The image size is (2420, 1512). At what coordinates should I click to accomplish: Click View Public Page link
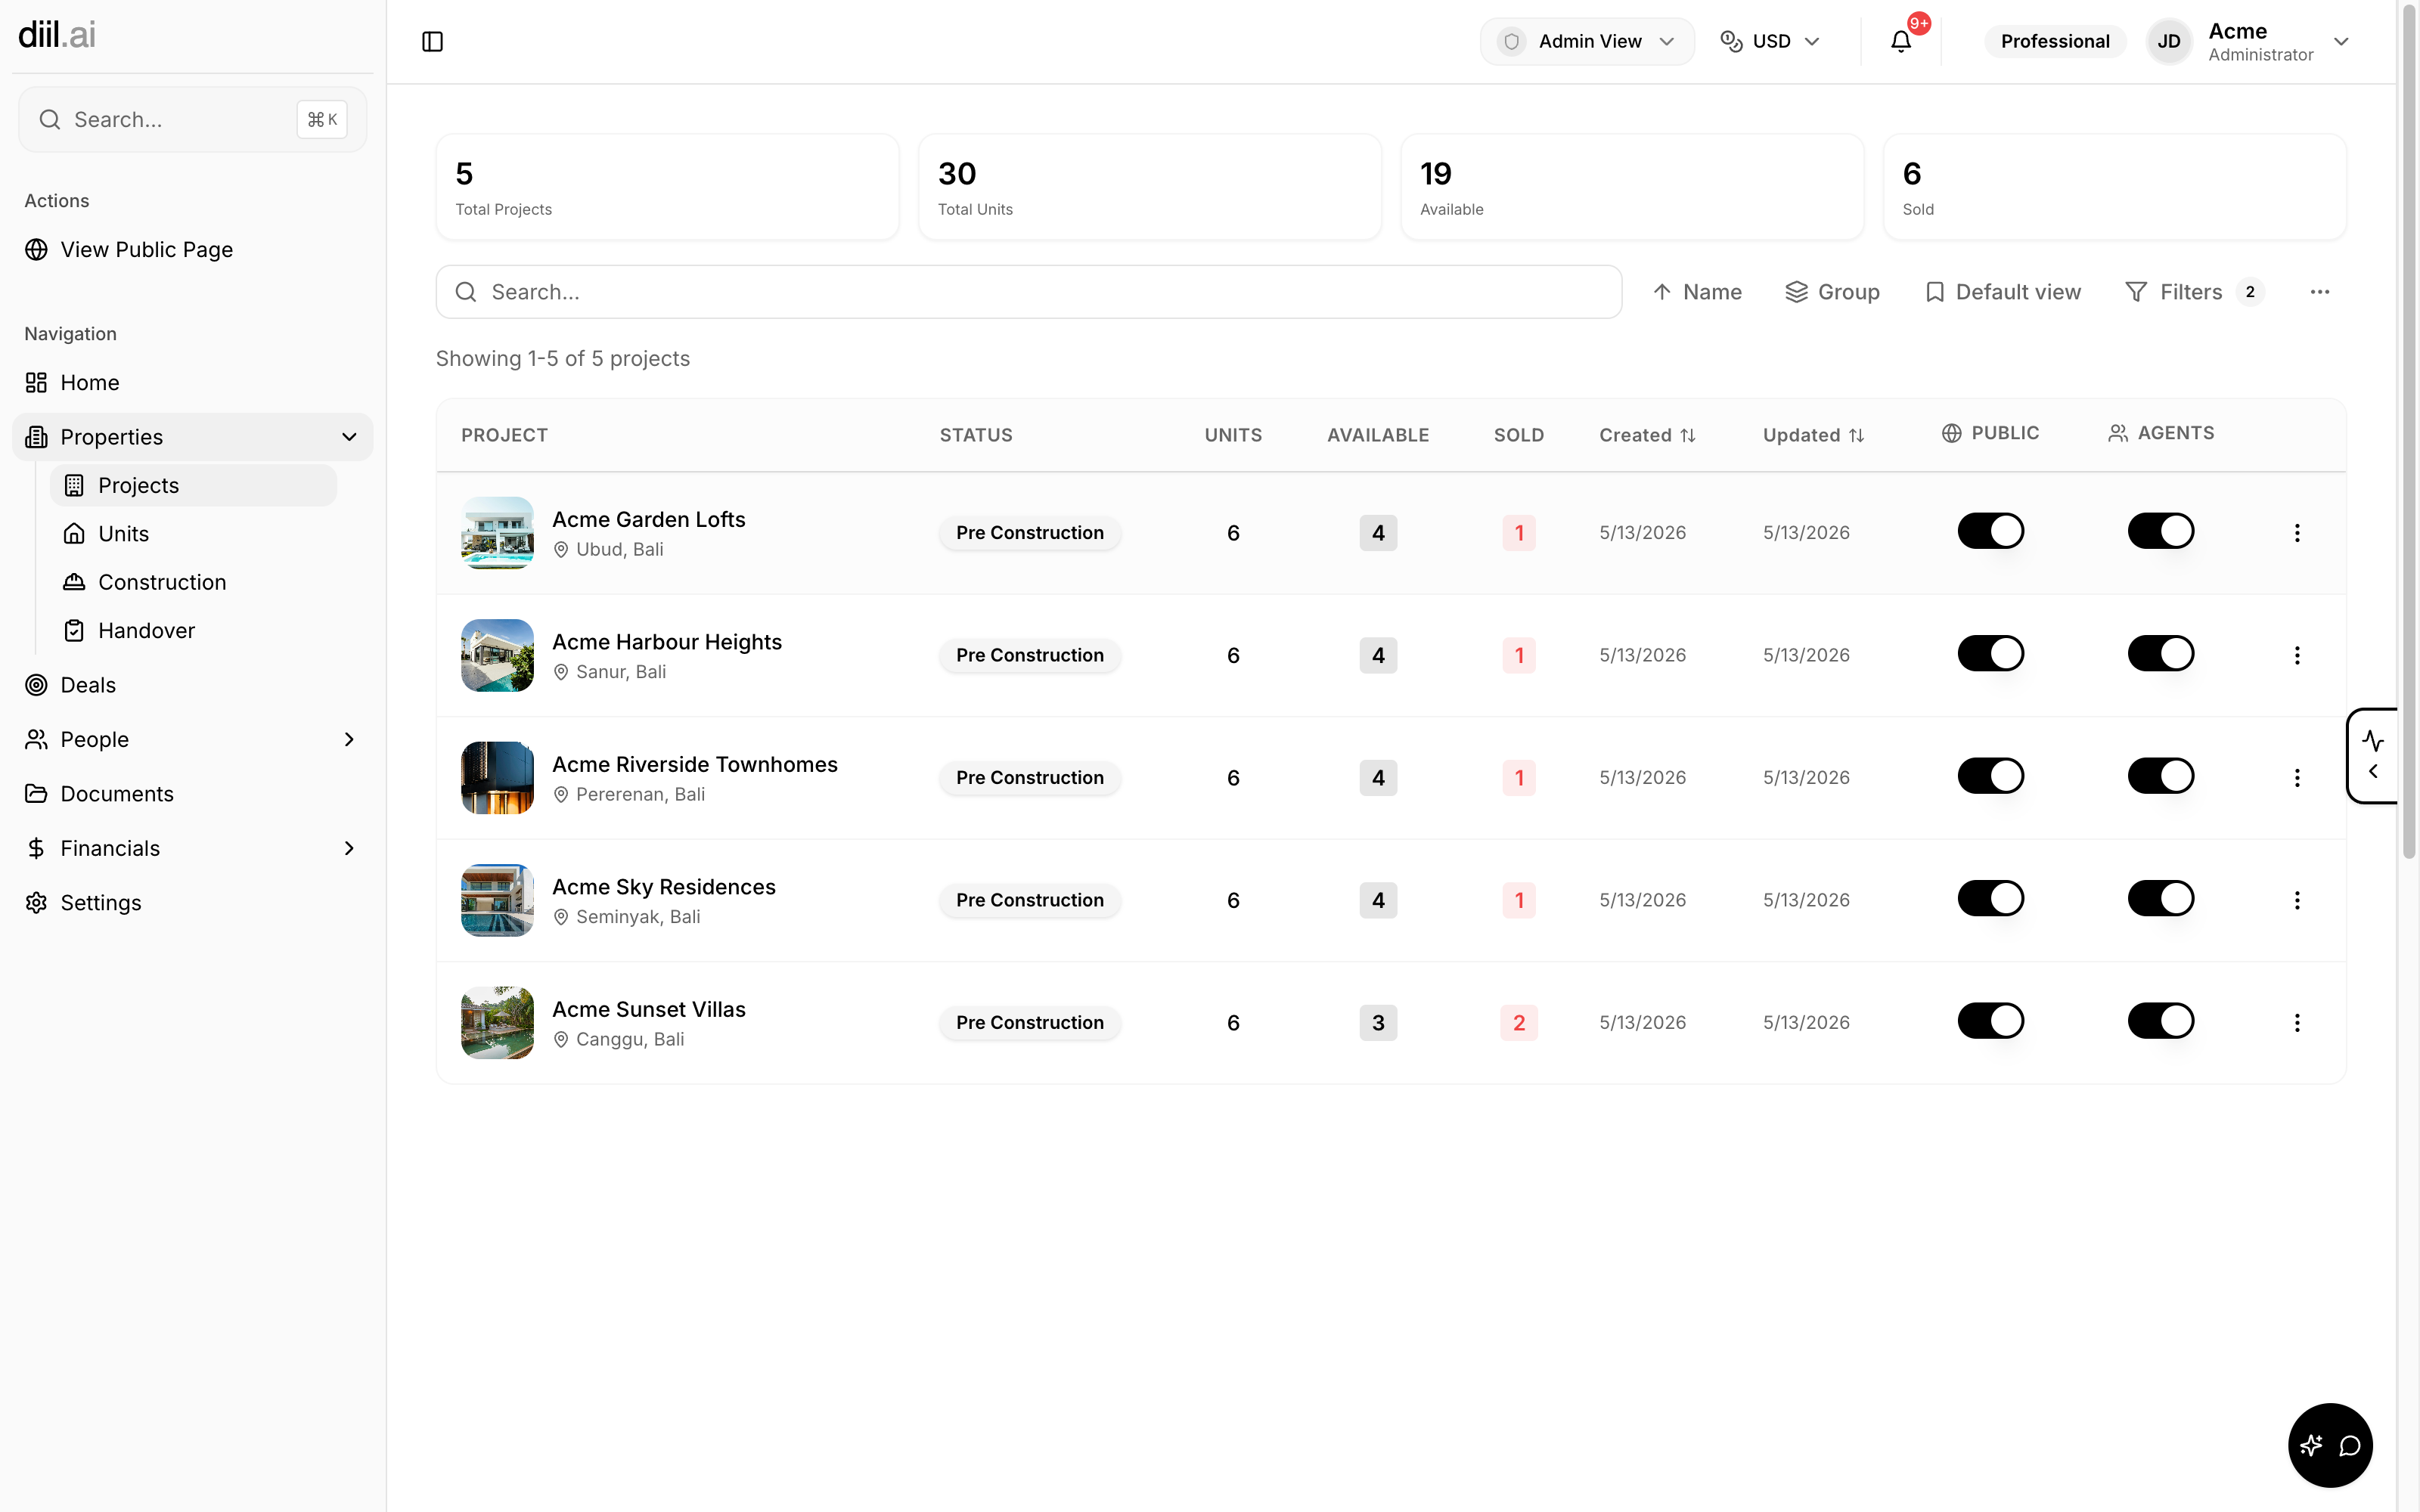[x=192, y=249]
